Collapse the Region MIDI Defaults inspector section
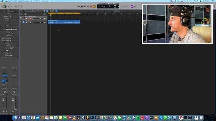Image resolution: width=216 pixels, height=121 pixels. pyautogui.click(x=1, y=11)
